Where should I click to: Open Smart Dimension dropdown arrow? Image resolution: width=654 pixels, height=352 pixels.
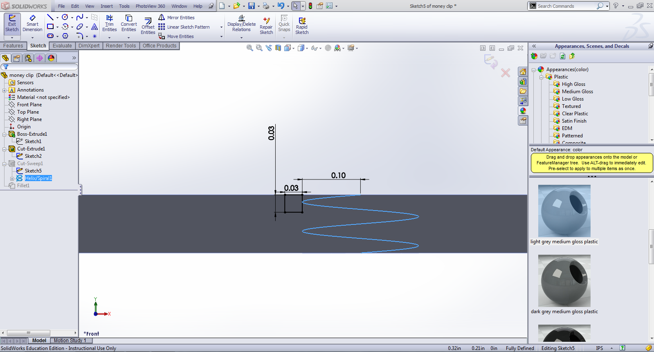click(32, 38)
